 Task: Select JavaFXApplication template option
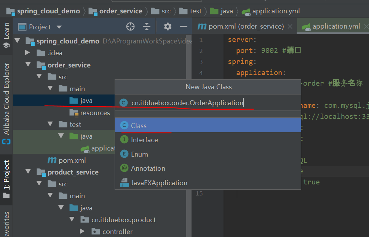(x=159, y=183)
